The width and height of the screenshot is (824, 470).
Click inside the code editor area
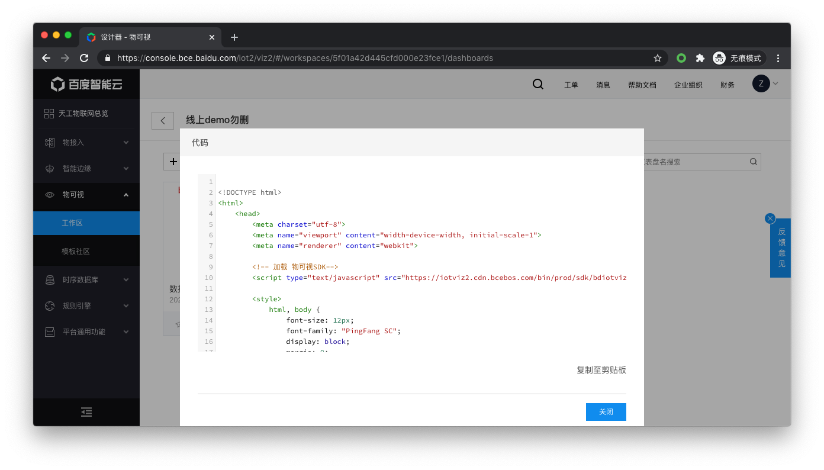point(412,263)
